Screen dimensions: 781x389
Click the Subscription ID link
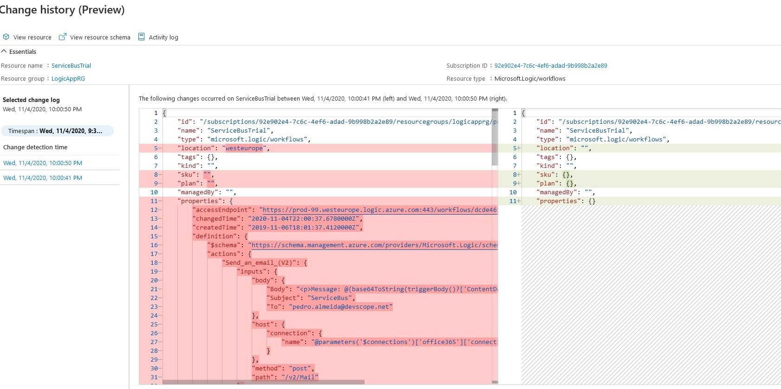tap(550, 66)
